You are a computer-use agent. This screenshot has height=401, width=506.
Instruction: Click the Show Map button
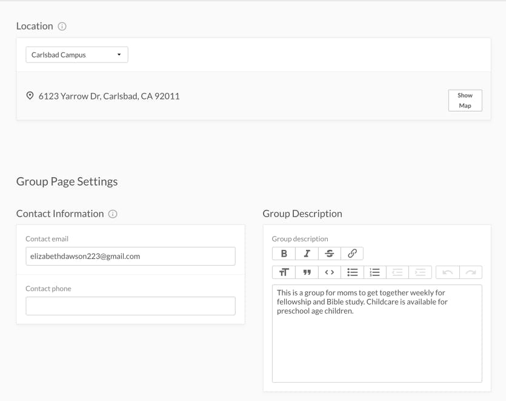pyautogui.click(x=465, y=101)
